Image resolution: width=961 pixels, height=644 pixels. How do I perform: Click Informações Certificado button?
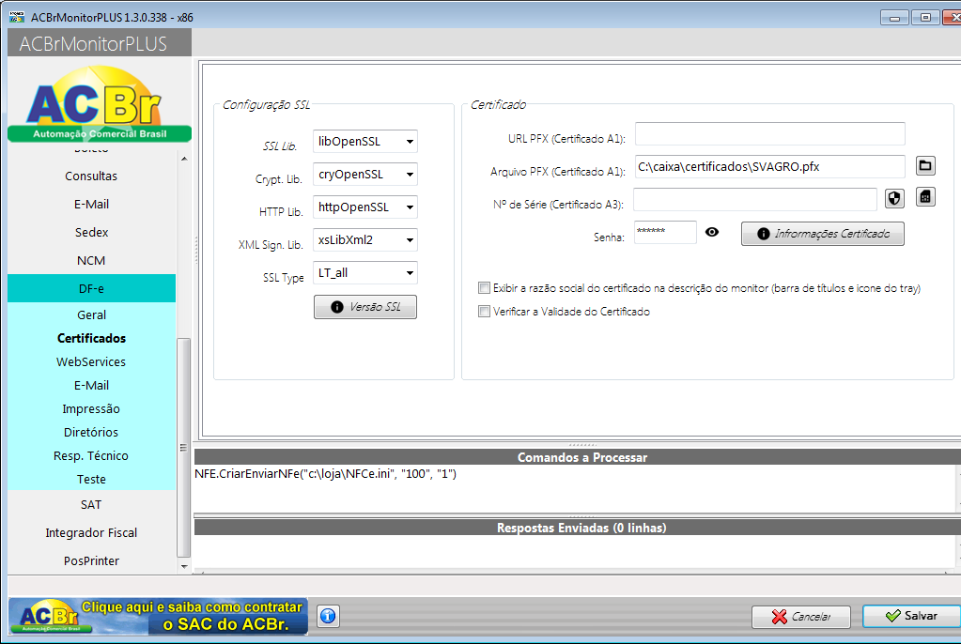point(823,234)
